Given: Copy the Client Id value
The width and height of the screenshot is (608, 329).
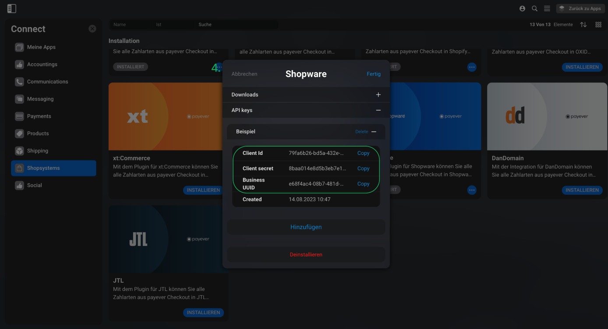Looking at the screenshot, I should point(364,153).
